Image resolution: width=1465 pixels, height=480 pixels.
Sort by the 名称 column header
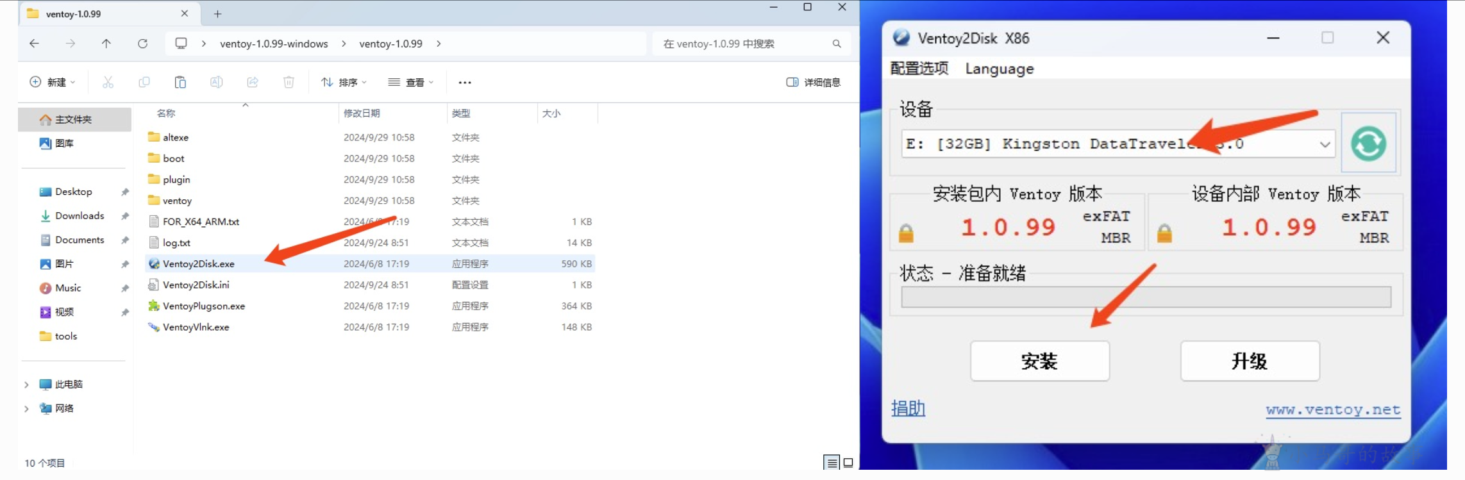pos(166,113)
